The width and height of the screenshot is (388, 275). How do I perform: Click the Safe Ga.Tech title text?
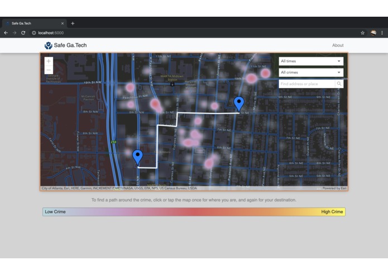click(x=70, y=46)
